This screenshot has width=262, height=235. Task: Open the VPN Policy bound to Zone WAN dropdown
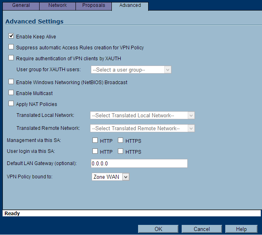[x=111, y=177]
